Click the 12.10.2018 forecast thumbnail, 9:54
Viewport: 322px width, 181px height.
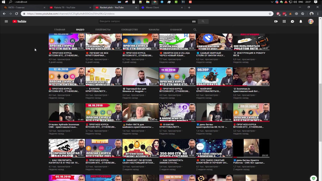point(67,77)
